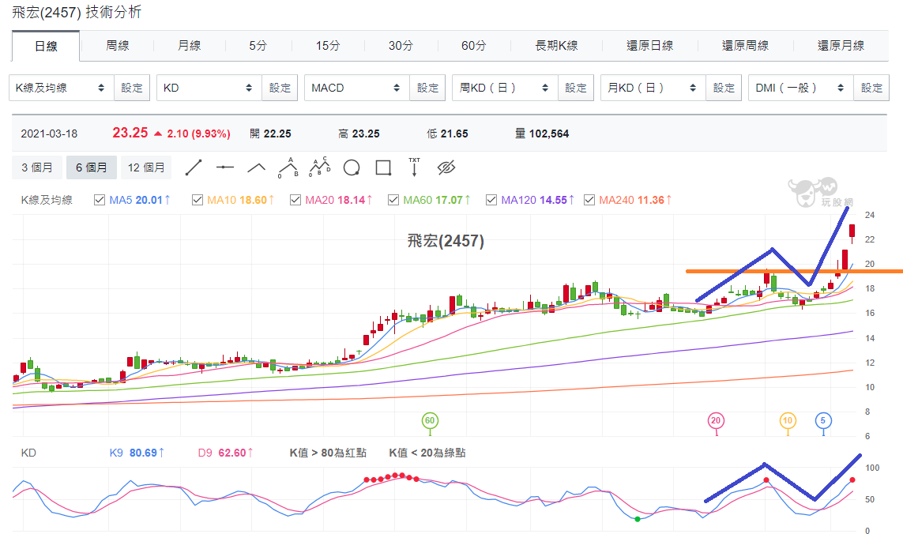Switch to the 周線 weekly tab
This screenshot has width=903, height=534.
tap(118, 46)
